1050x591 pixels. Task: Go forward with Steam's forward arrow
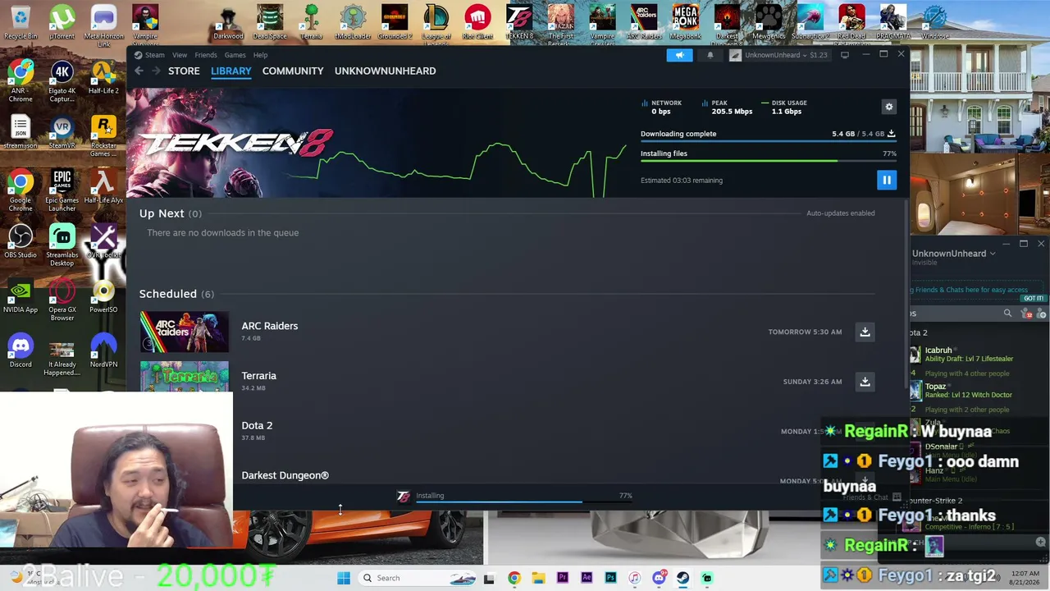pyautogui.click(x=155, y=71)
